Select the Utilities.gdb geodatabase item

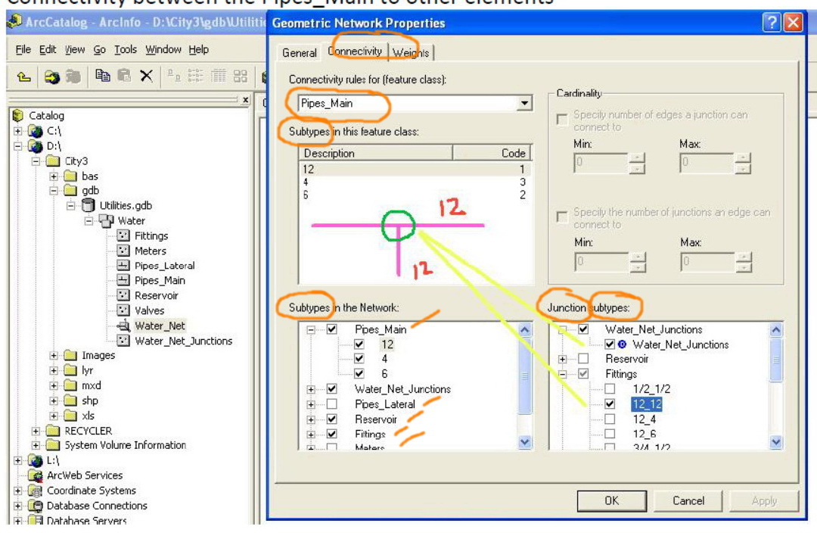[126, 205]
